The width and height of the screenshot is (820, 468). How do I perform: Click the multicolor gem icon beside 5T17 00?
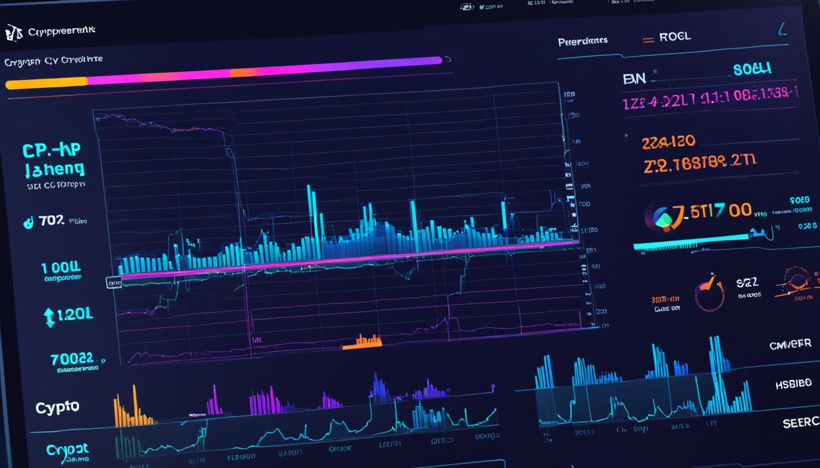[661, 217]
